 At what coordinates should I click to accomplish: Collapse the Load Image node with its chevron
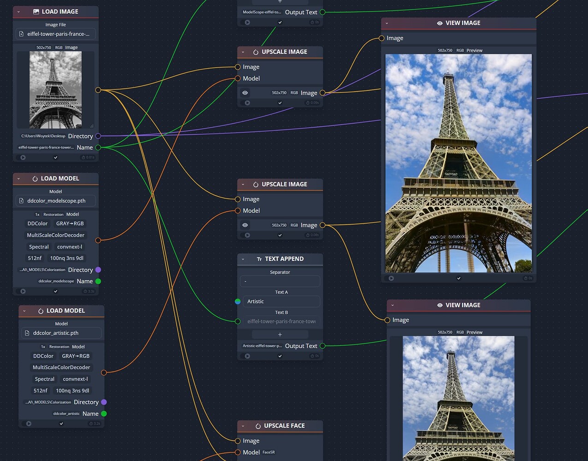coord(18,12)
